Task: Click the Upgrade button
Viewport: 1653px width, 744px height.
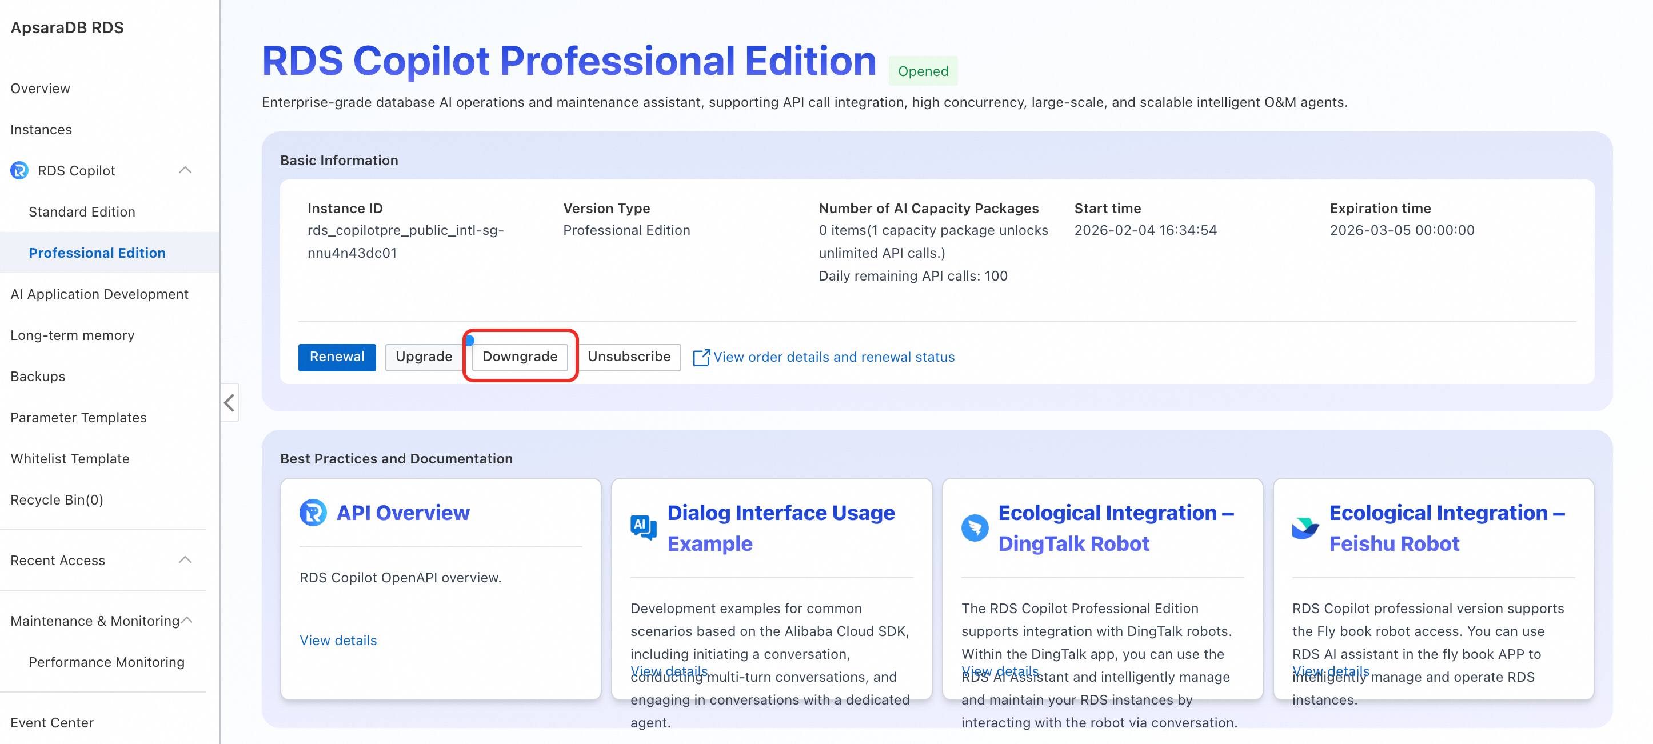Action: (x=424, y=357)
